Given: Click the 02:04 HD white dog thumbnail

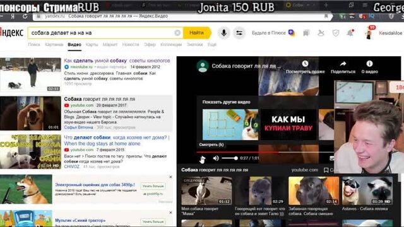Looking at the screenshot, I should pos(30,152).
